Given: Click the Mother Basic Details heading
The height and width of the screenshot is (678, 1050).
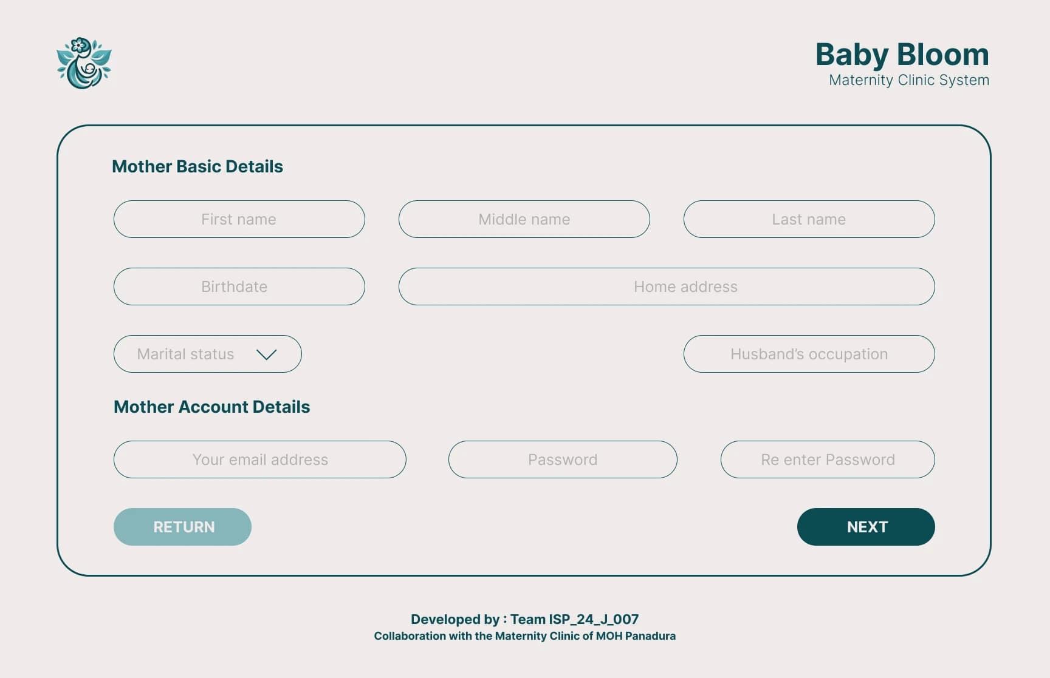Looking at the screenshot, I should 197,166.
